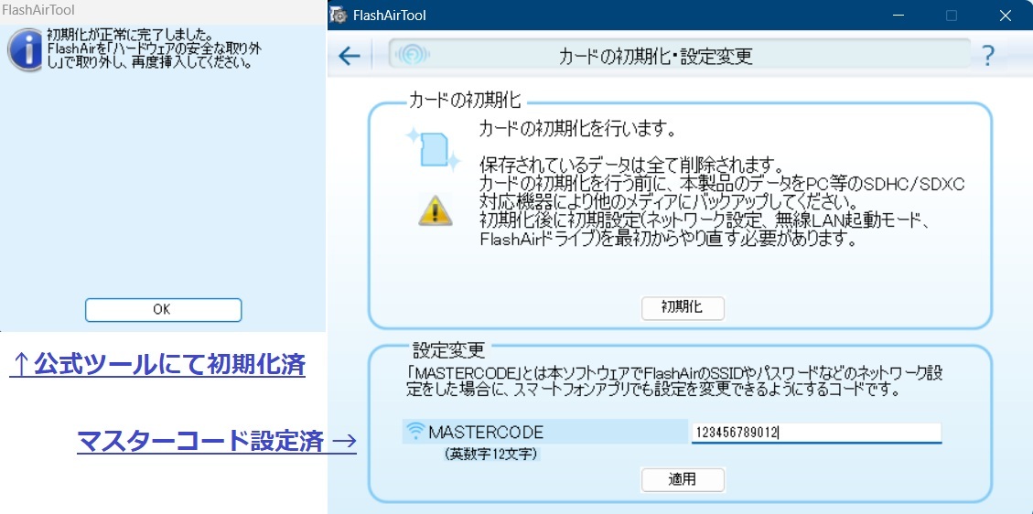Image resolution: width=1033 pixels, height=514 pixels.
Task: Click the Wi-Fi icon beside MASTERCODE
Action: 415,432
